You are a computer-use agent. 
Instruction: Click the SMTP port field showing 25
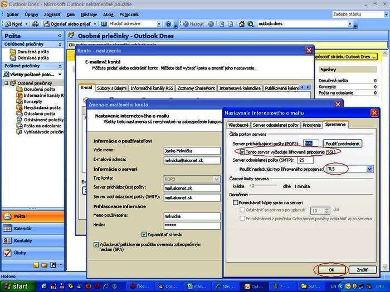click(x=305, y=160)
